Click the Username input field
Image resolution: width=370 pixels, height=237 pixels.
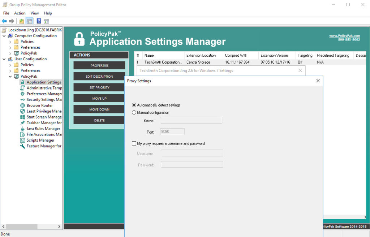click(x=192, y=153)
